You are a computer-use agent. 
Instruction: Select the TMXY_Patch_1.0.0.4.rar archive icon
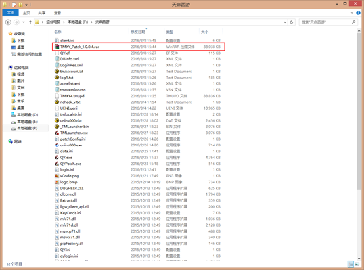57,47
